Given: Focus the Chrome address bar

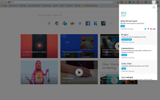Looking at the screenshot, I should coord(63,2).
